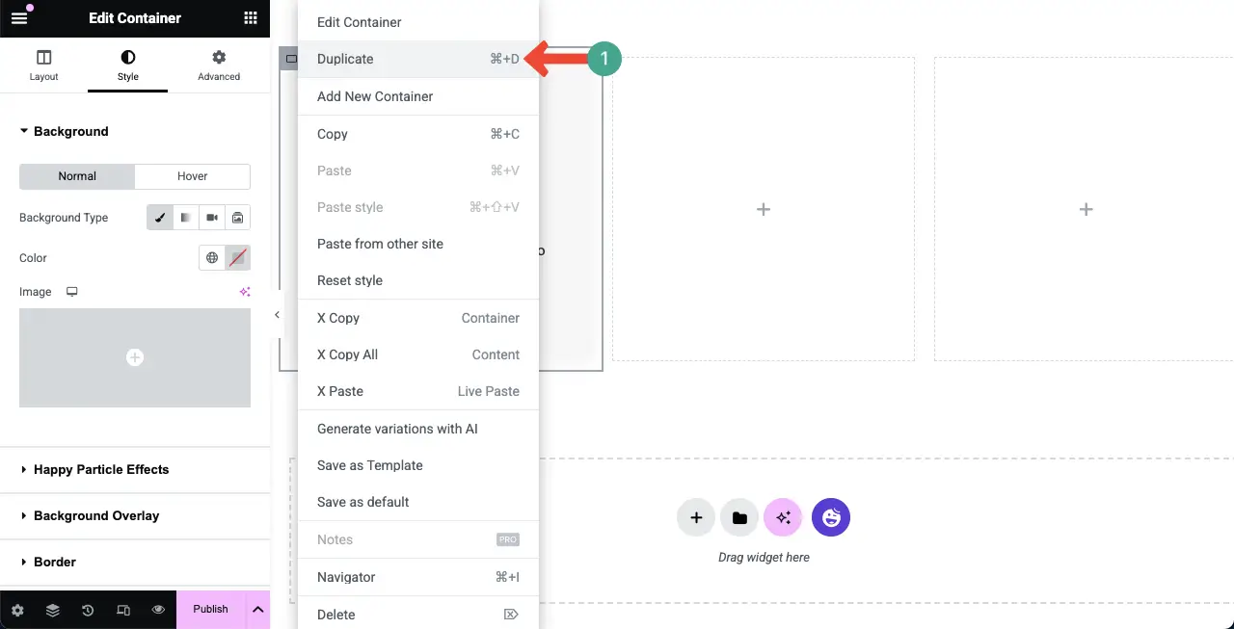Open page settings gear in footer
This screenshot has width=1234, height=629.
17,610
